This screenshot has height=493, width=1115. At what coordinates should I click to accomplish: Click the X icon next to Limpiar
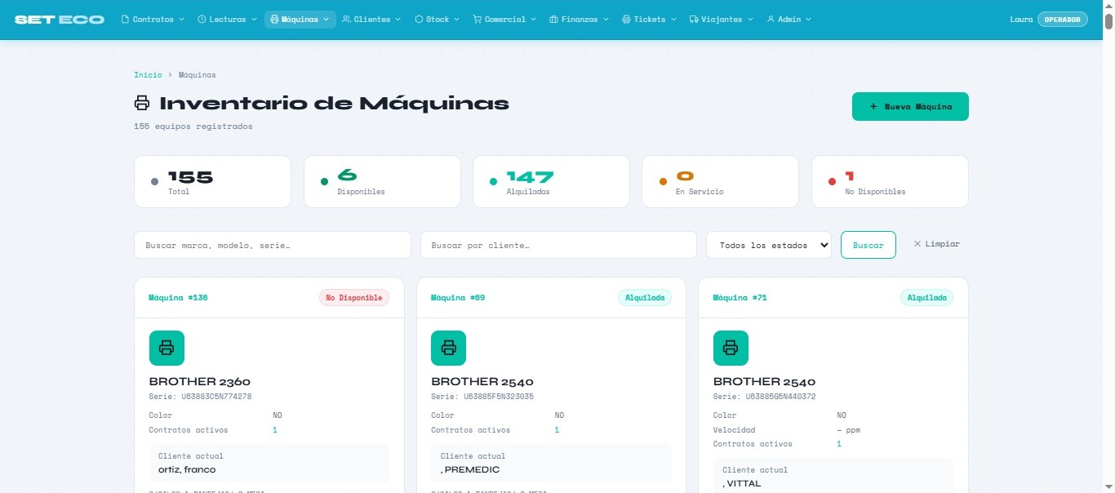click(x=917, y=243)
